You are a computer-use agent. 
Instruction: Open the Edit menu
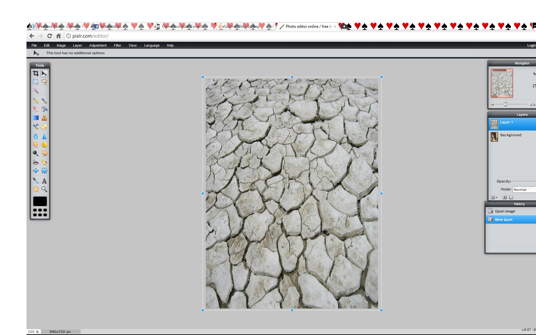coord(47,45)
